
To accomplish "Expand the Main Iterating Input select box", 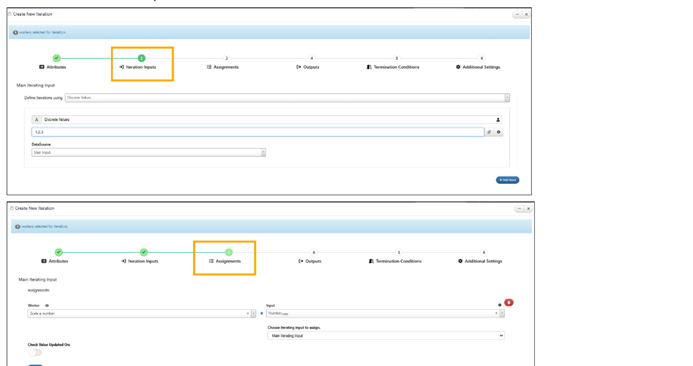I will (x=386, y=336).
